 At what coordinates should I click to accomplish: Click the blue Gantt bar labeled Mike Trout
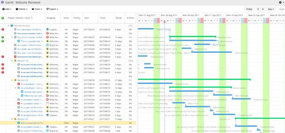(179, 103)
